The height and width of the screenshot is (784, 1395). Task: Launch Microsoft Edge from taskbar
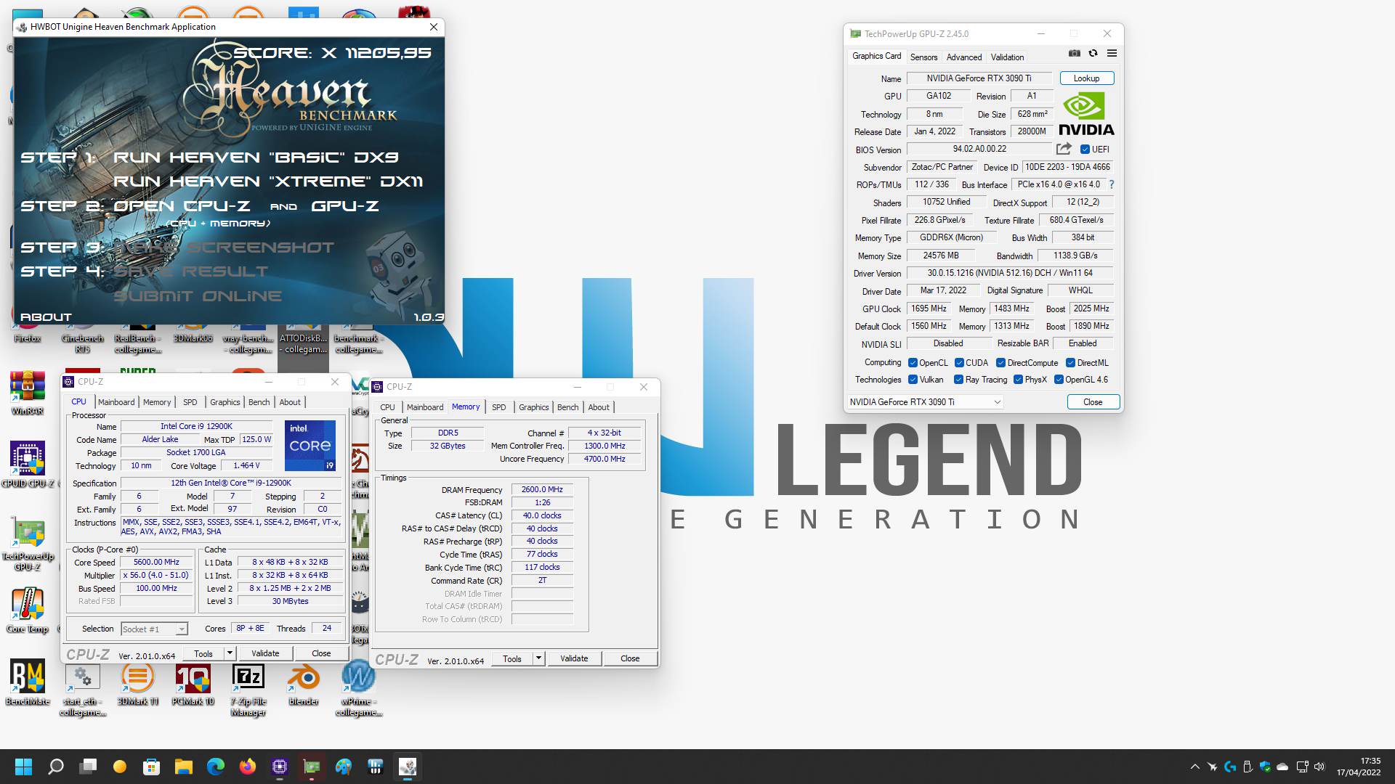[216, 767]
